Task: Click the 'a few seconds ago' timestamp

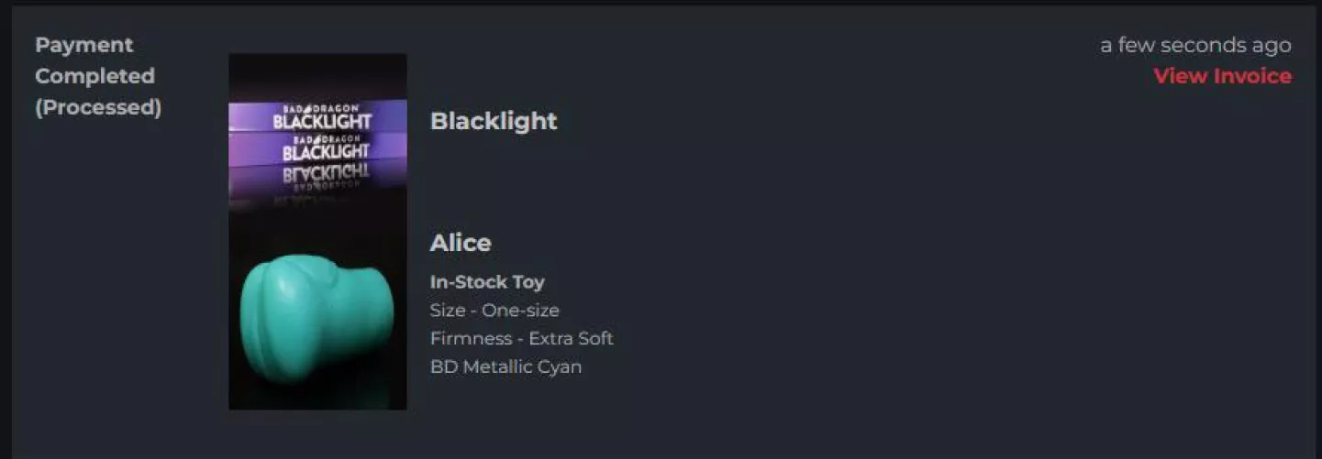Action: (x=1195, y=45)
